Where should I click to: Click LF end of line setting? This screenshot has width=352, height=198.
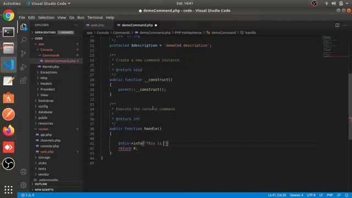click(321, 195)
